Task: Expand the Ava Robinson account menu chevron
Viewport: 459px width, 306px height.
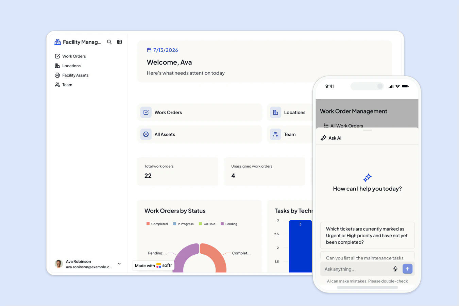Action: coord(119,264)
